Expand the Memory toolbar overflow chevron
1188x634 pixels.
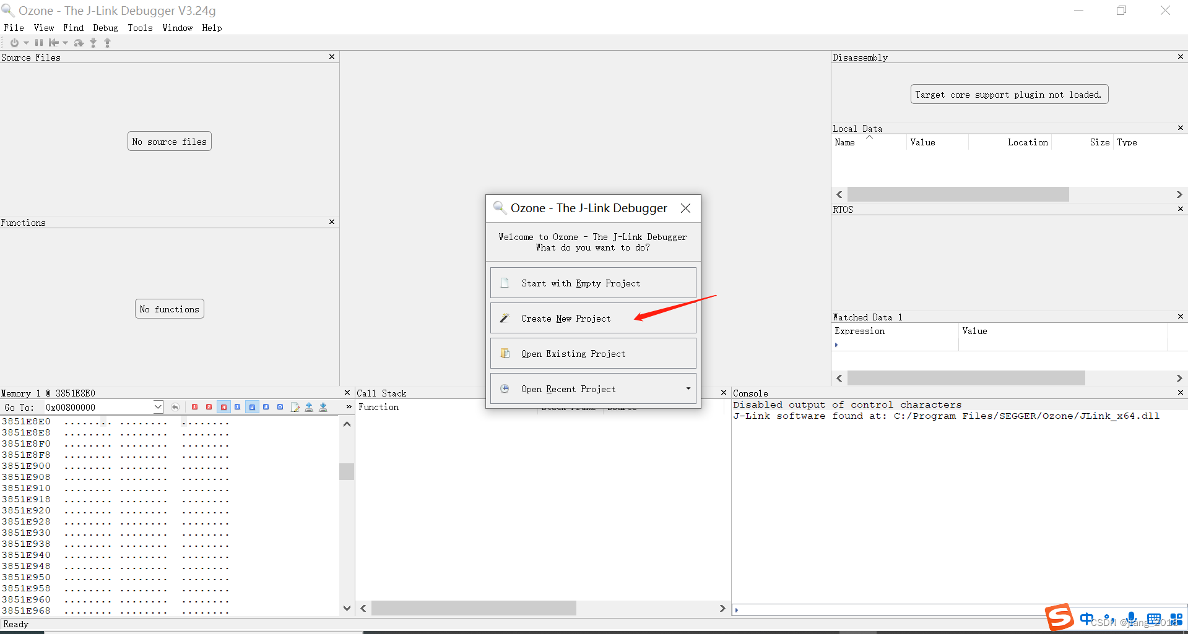349,407
